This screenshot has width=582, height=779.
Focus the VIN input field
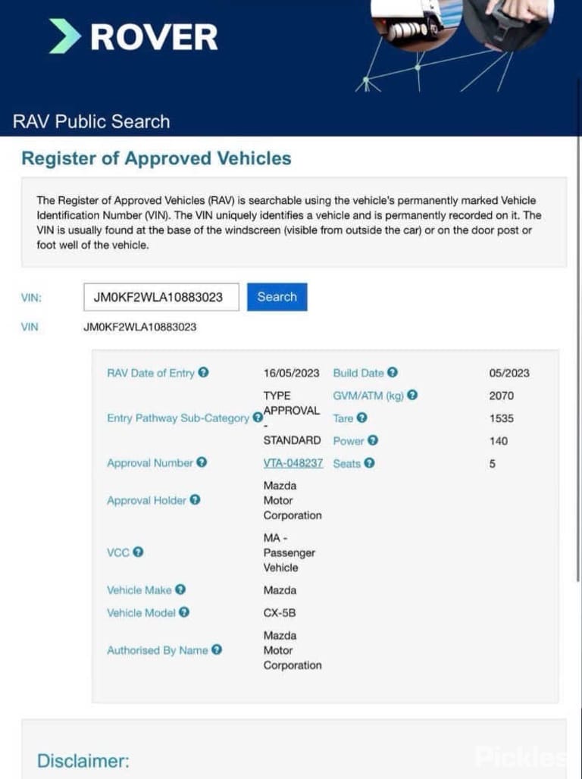click(161, 297)
